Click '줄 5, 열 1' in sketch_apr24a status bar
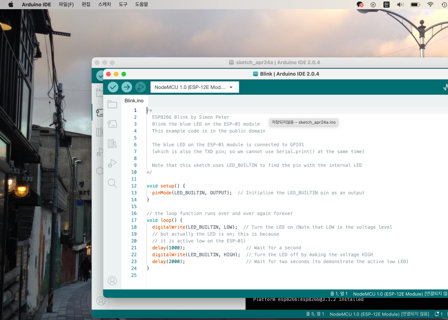Viewport: 448px width, 320px height. (315, 314)
